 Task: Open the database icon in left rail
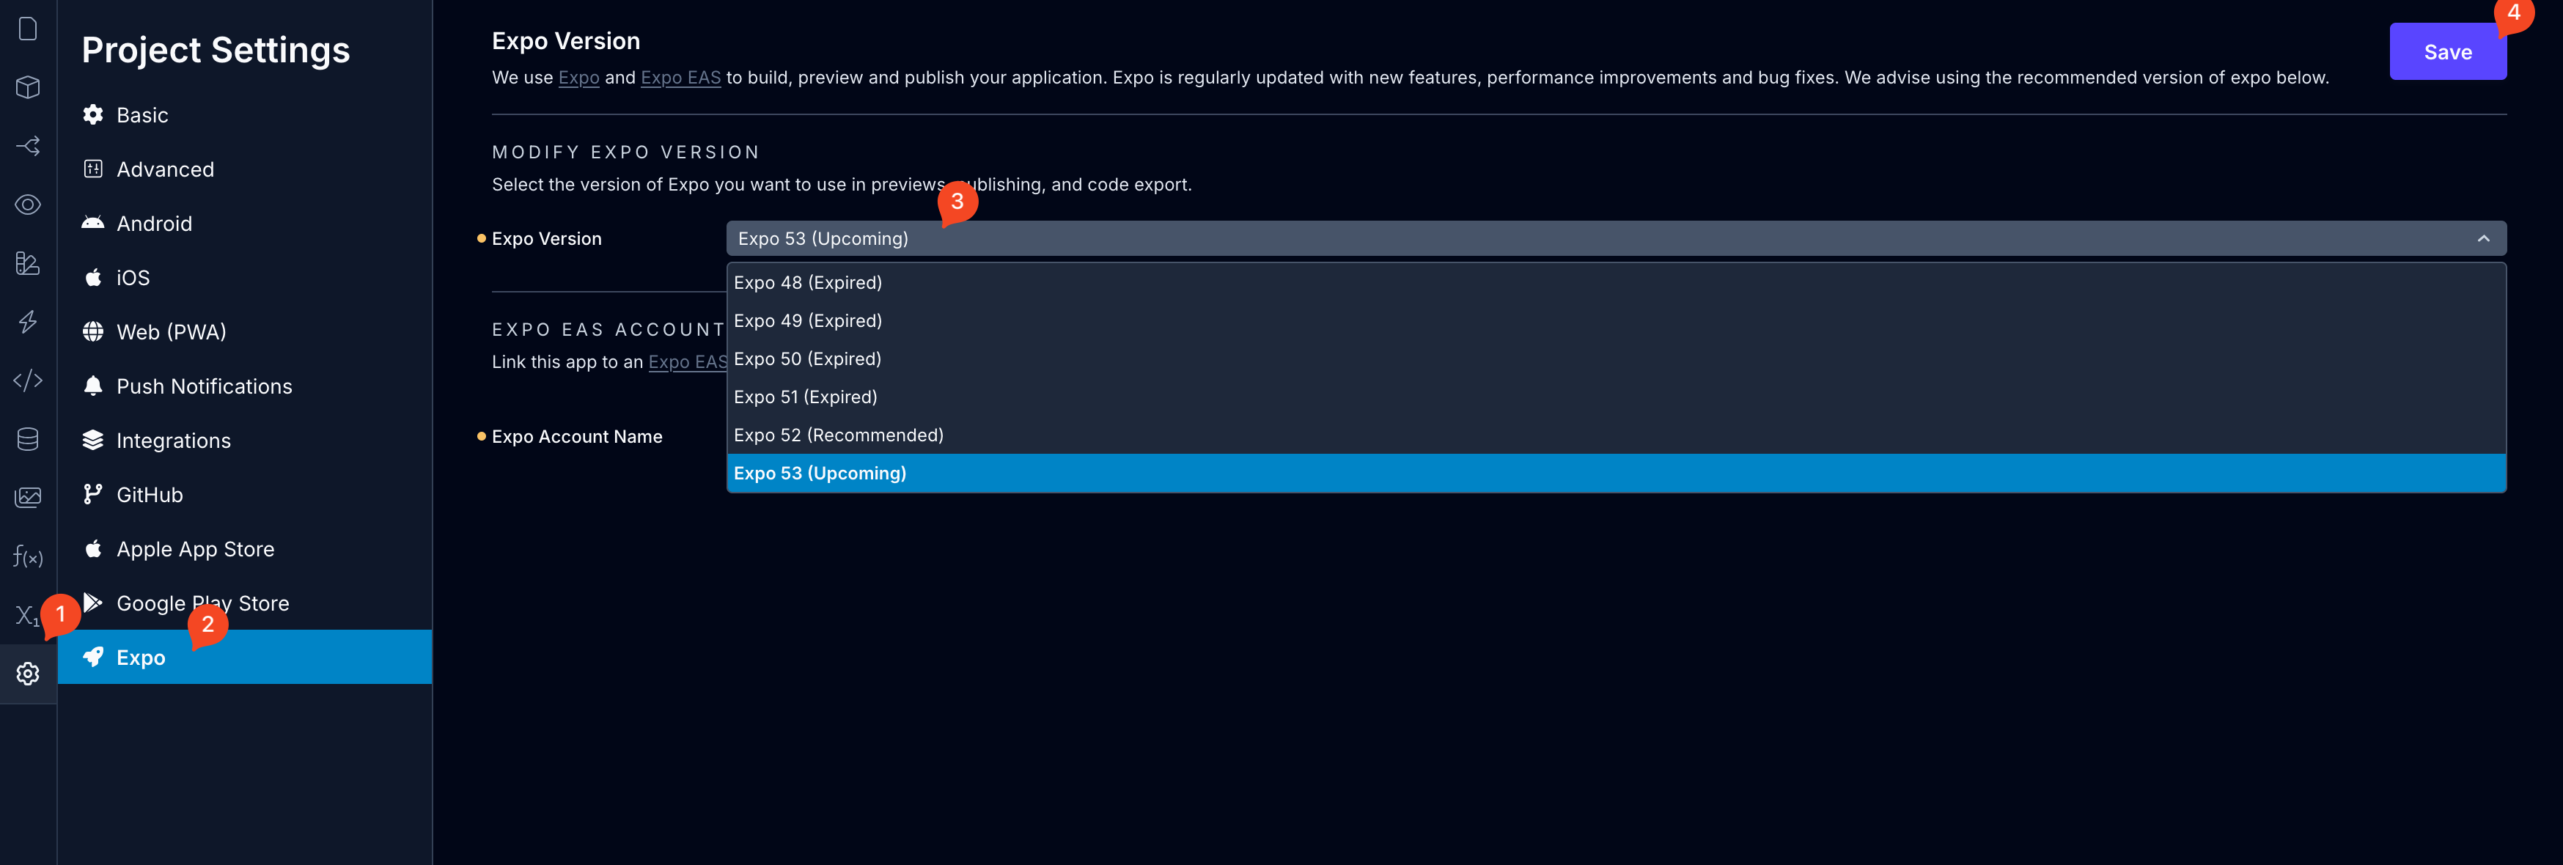(28, 439)
